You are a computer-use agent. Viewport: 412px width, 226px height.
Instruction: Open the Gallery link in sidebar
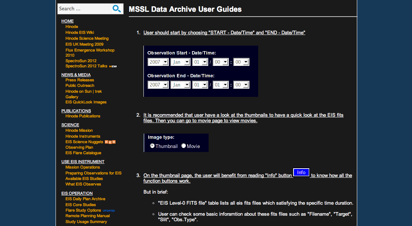pos(72,97)
